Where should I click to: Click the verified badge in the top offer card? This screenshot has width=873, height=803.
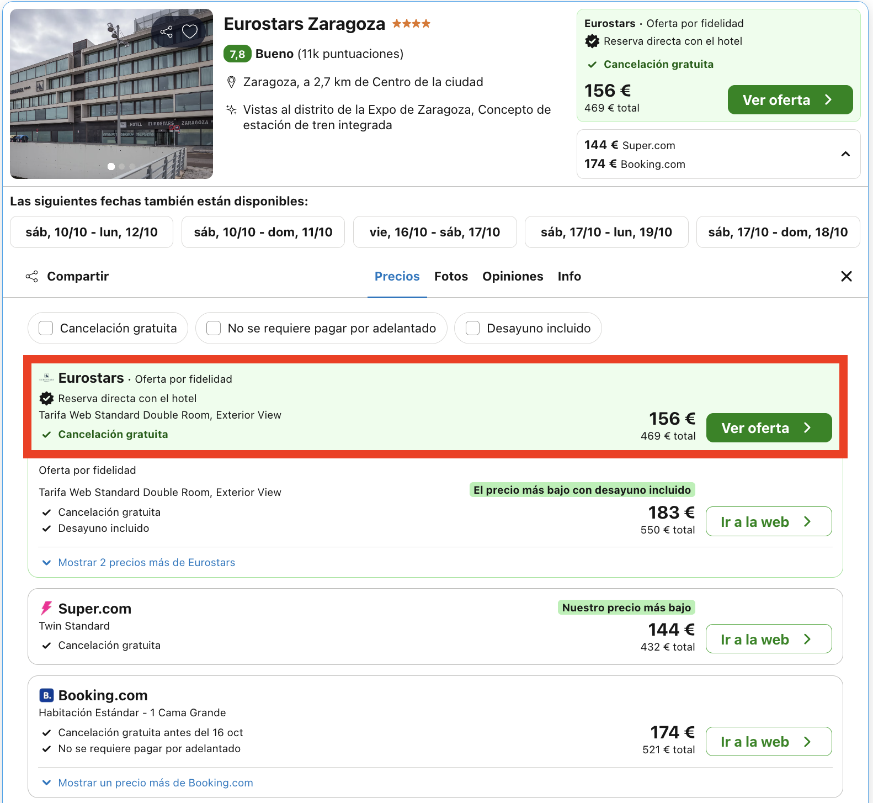click(592, 41)
